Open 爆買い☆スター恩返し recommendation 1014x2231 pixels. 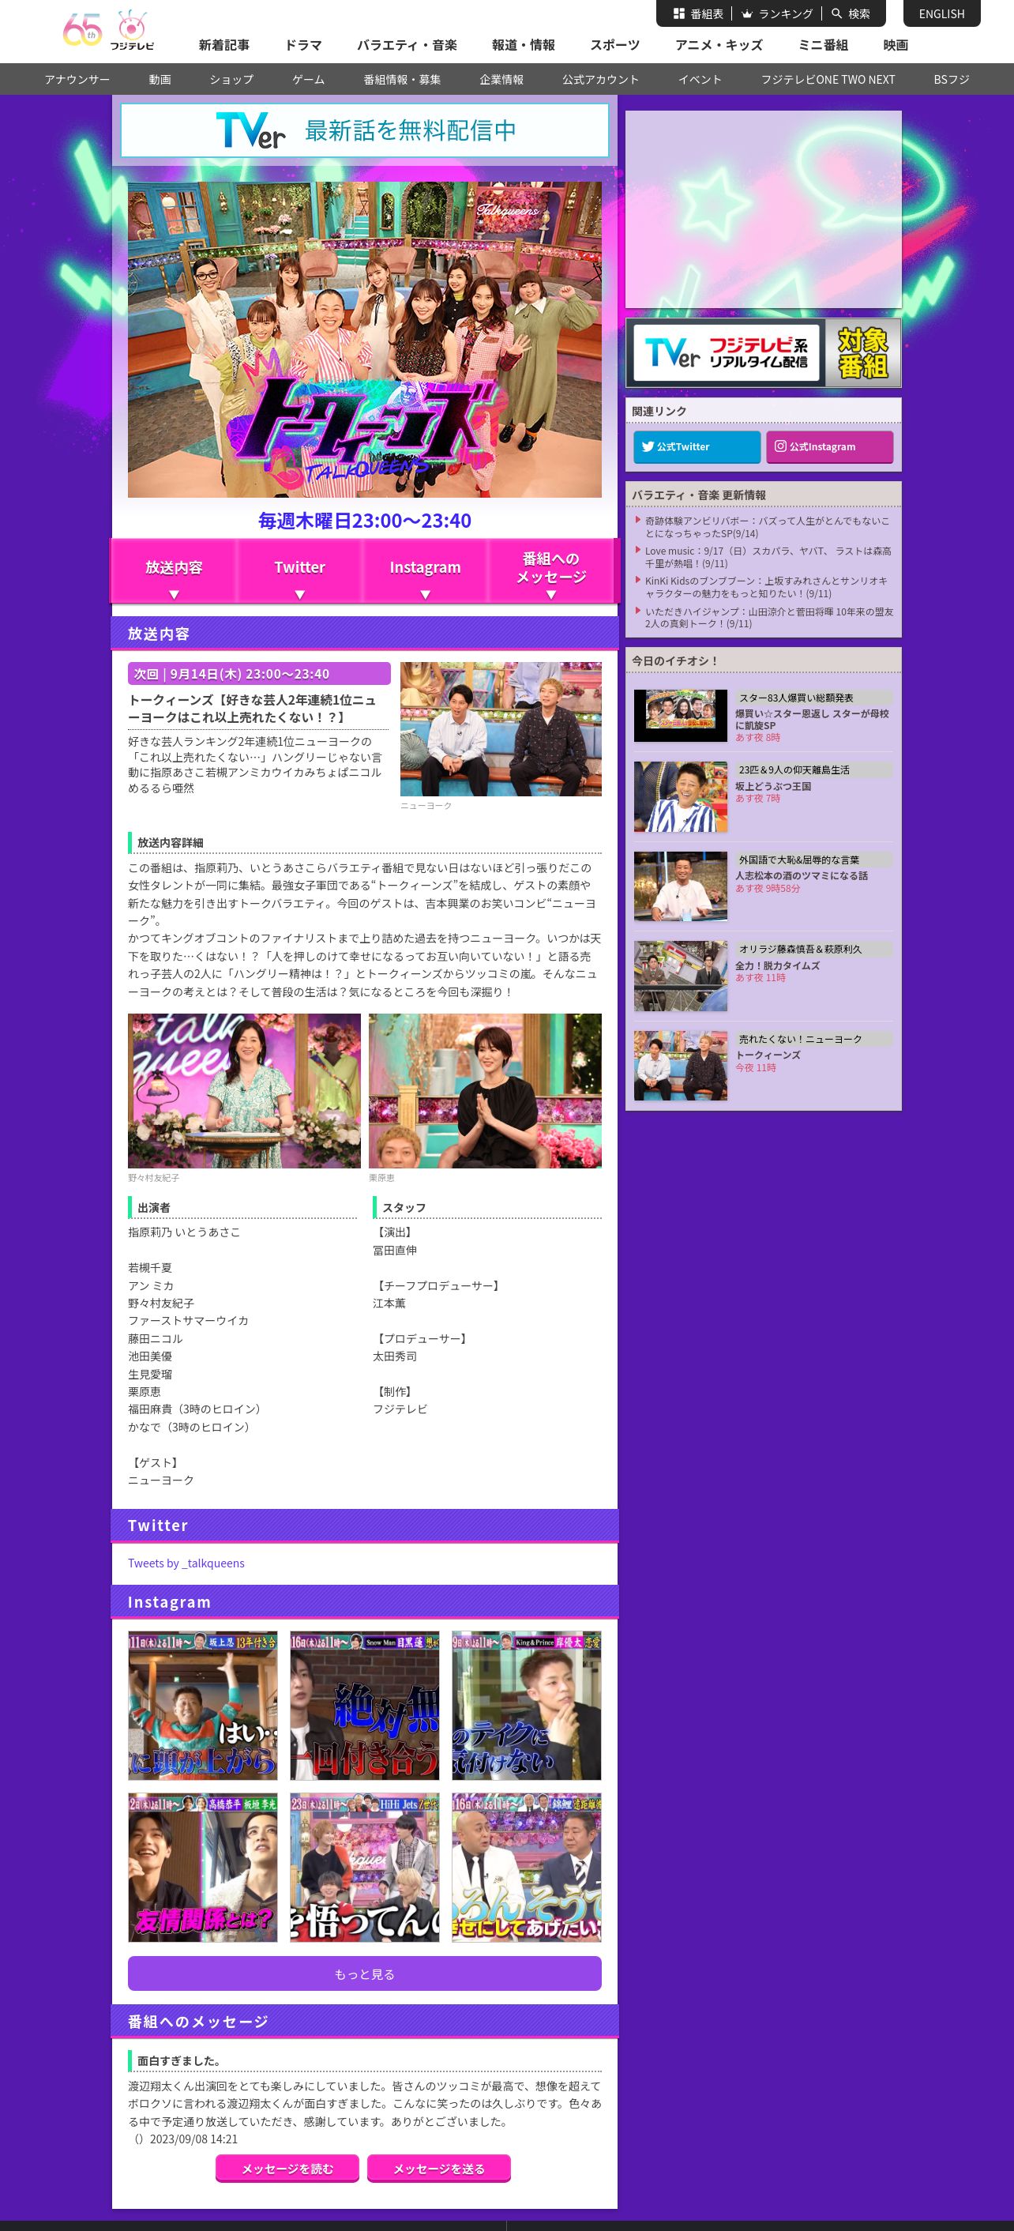click(x=763, y=717)
